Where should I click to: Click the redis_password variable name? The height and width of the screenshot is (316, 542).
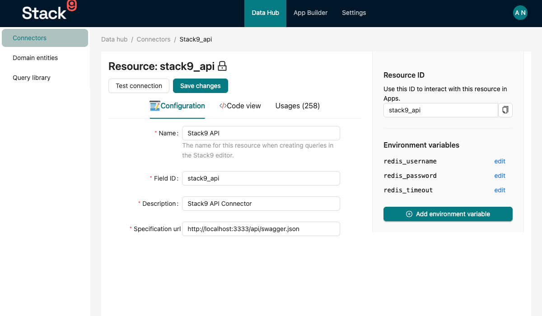410,176
